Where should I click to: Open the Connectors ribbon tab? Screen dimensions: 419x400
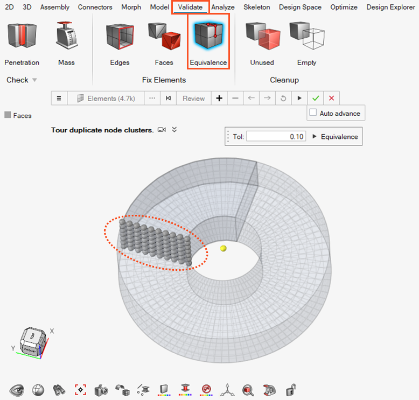[95, 7]
